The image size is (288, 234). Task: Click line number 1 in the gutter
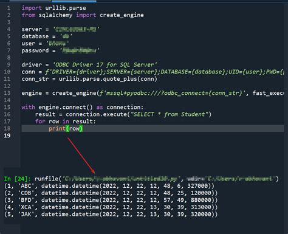coord(9,8)
